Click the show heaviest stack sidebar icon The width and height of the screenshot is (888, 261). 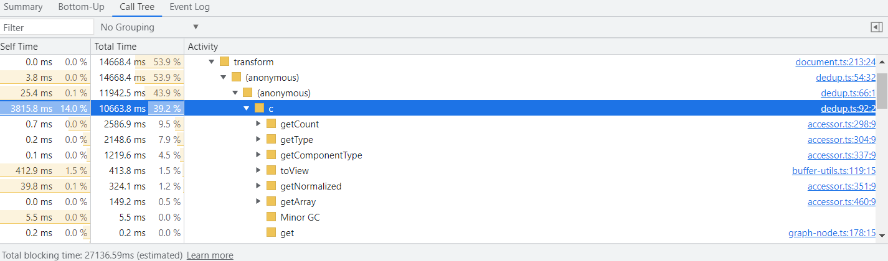click(x=877, y=27)
